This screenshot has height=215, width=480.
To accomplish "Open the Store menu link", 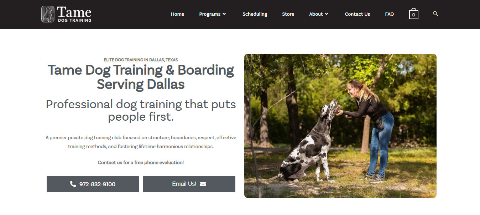I will tap(288, 14).
